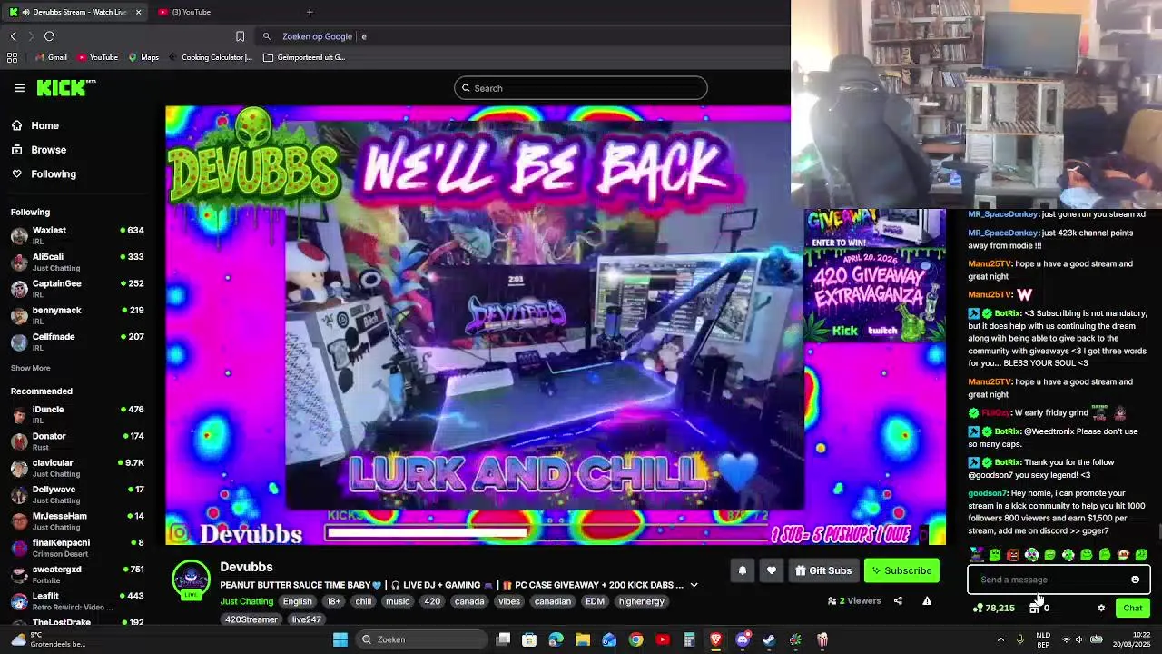Click the green Subscribe button
Image resolution: width=1162 pixels, height=654 pixels.
click(901, 570)
